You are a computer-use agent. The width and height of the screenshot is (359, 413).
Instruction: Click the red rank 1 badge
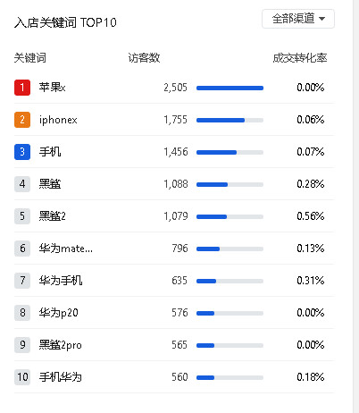[x=22, y=88]
